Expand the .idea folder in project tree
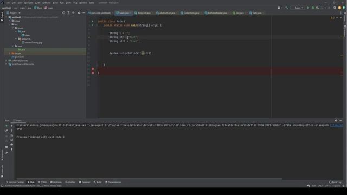The width and height of the screenshot is (347, 195). pyautogui.click(x=10, y=21)
